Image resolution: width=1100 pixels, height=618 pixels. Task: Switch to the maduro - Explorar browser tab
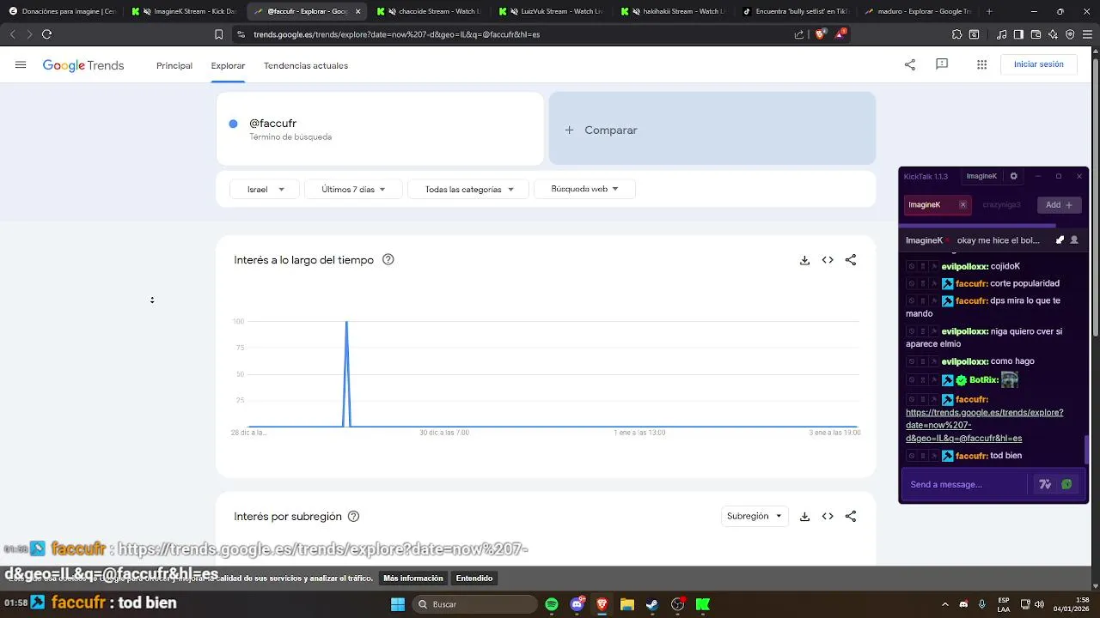pos(917,11)
